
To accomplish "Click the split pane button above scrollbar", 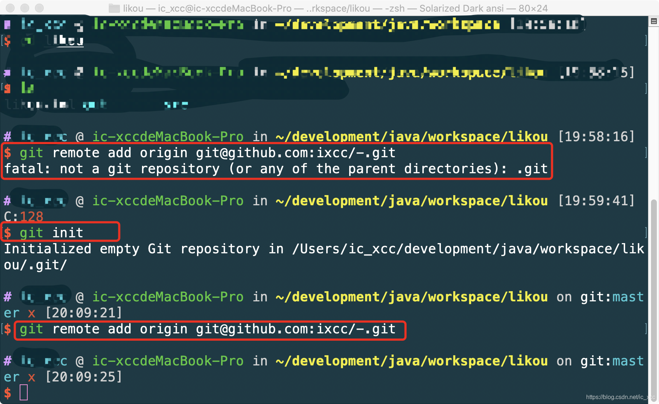I will coord(654,21).
